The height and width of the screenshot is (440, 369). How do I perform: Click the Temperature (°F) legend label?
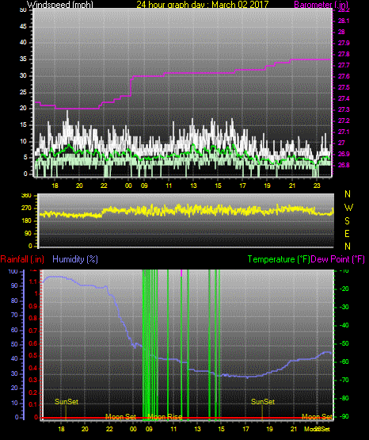pyautogui.click(x=279, y=259)
